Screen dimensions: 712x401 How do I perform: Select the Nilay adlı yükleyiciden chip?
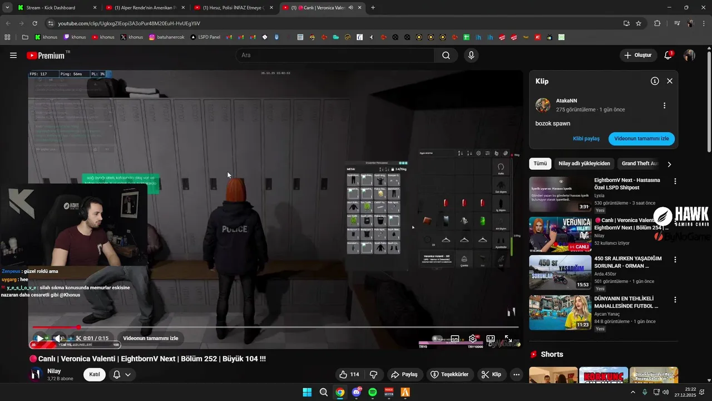click(x=584, y=163)
